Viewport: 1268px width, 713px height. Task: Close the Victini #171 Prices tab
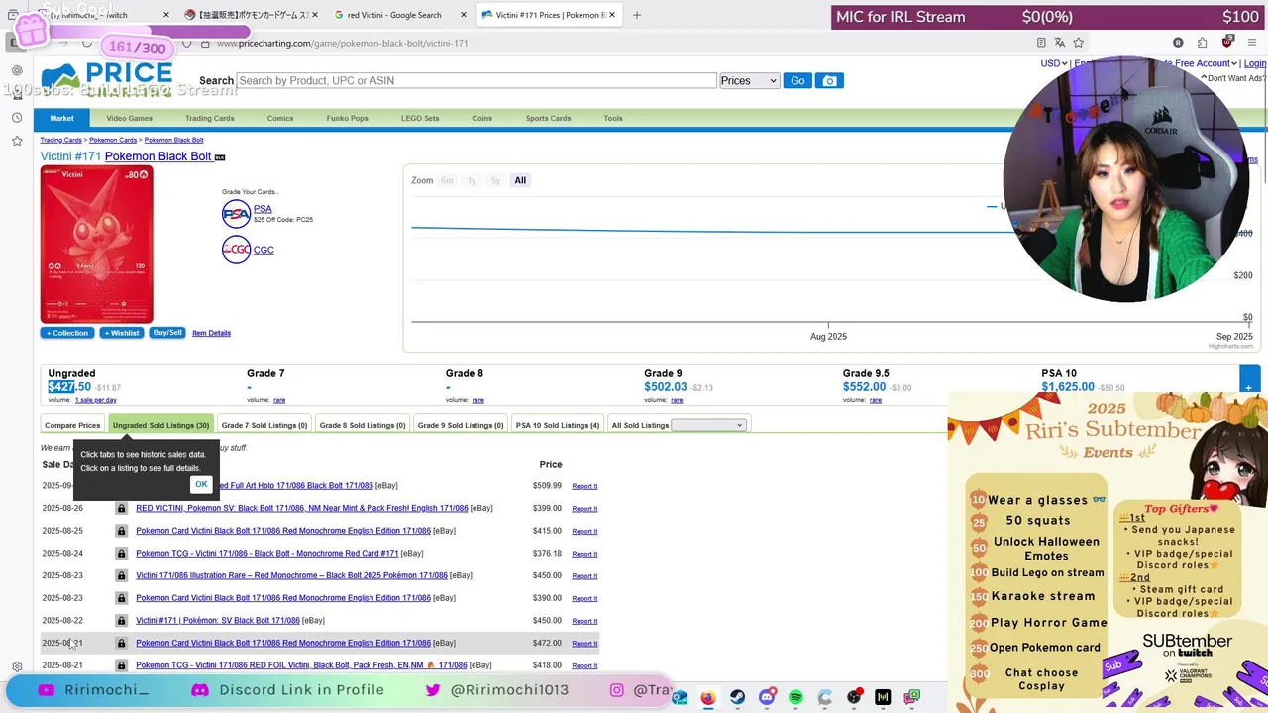pyautogui.click(x=612, y=15)
